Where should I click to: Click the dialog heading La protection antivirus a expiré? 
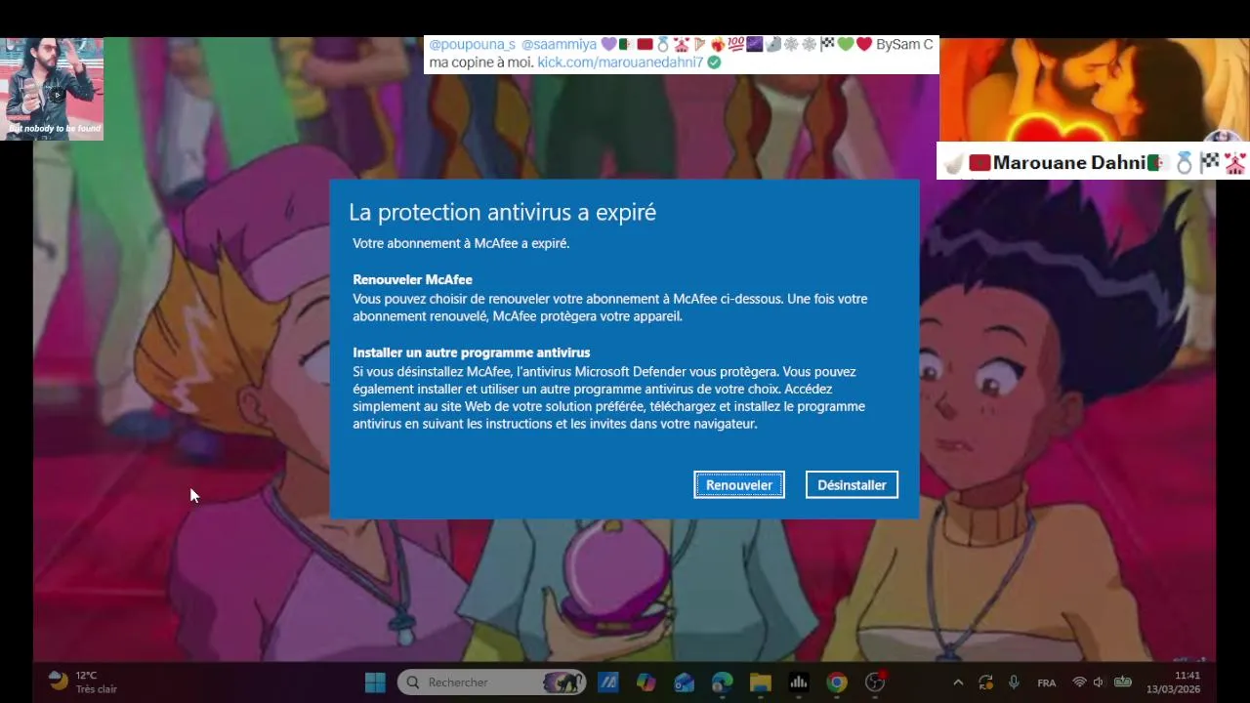click(x=502, y=213)
